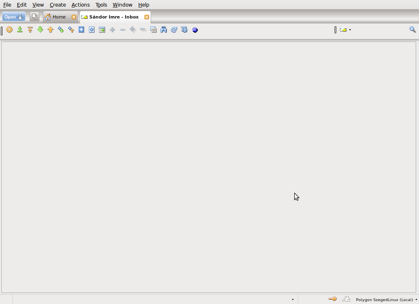
Task: Click the Open button
Action: pos(14,17)
